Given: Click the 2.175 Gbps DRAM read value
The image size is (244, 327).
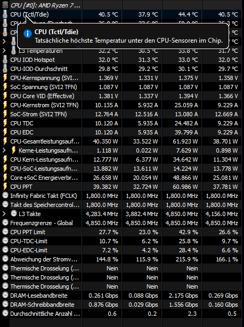Looking at the screenshot, I should click(183, 296).
